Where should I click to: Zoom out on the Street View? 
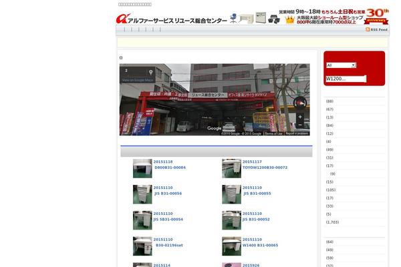[x=300, y=125]
